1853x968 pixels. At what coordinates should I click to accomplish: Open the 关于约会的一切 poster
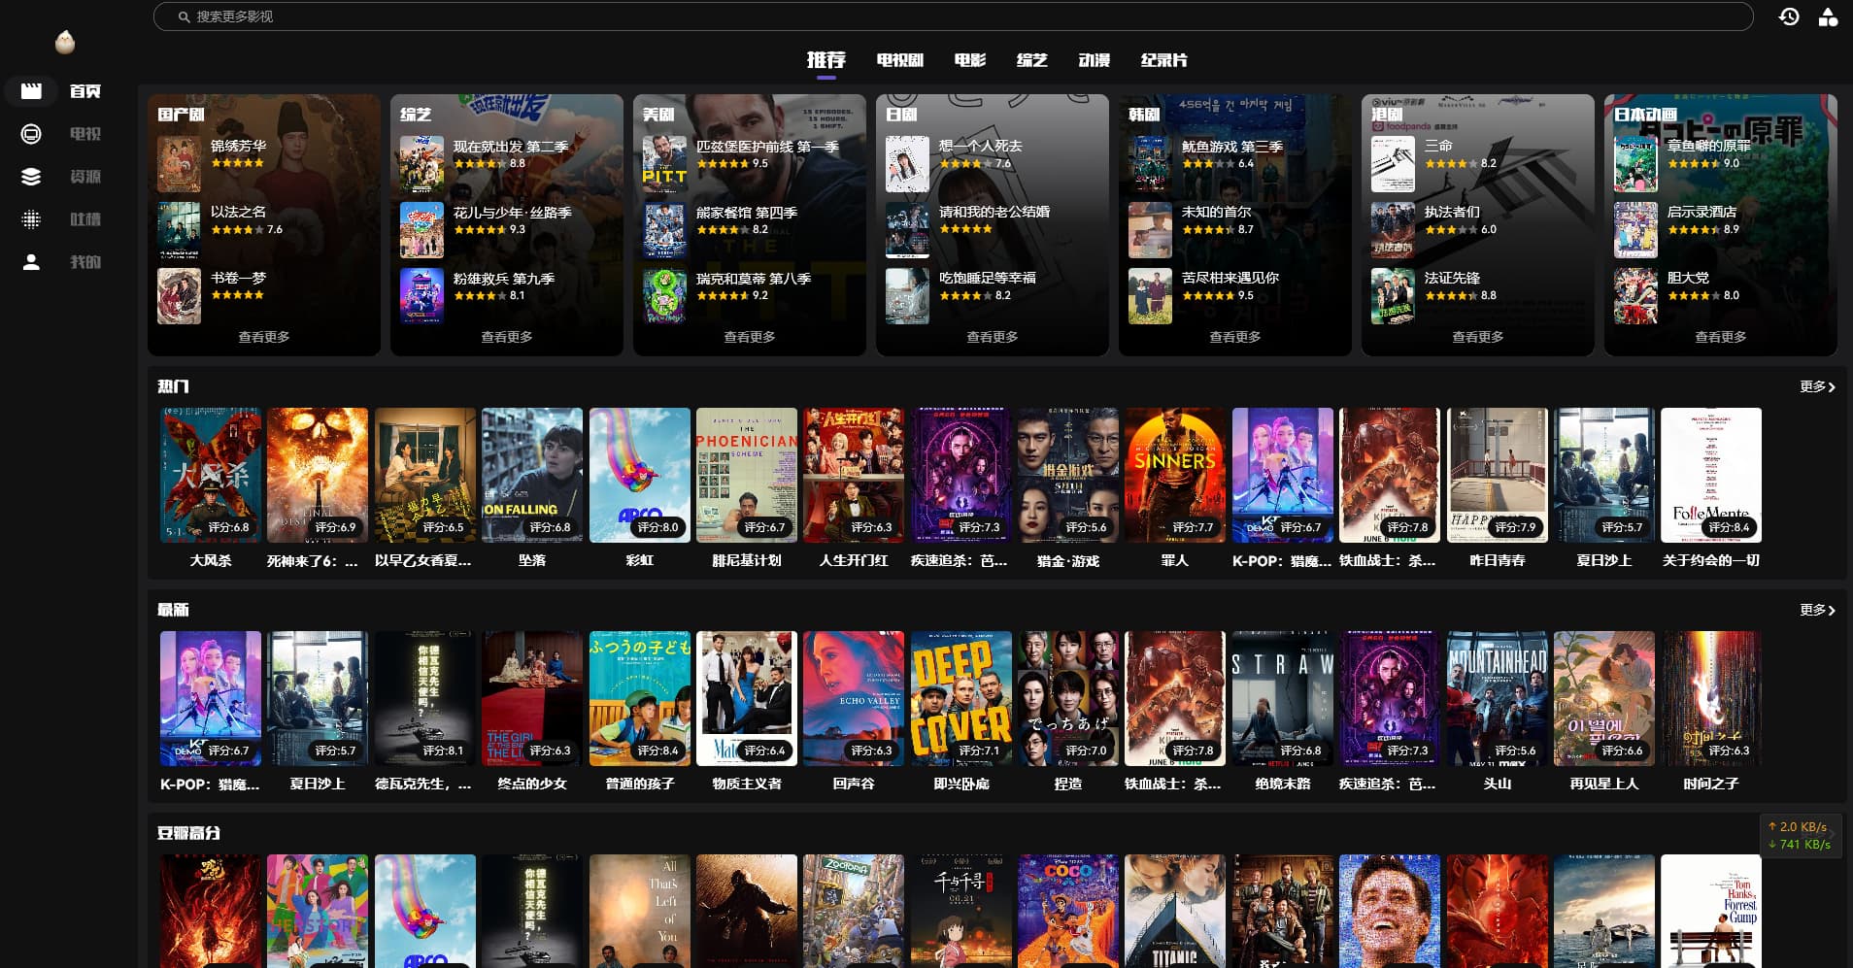tap(1711, 475)
